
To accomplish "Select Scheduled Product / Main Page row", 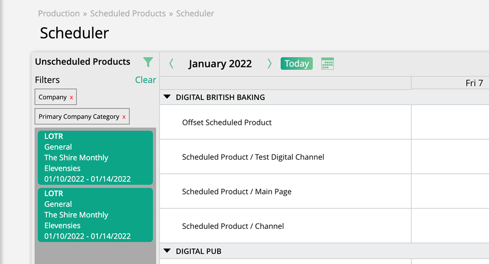I will tap(236, 191).
